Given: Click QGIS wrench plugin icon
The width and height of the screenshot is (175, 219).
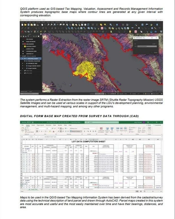Looking at the screenshot, I should click(155, 28).
